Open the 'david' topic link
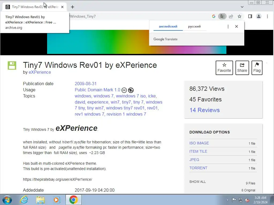The height and width of the screenshot is (205, 274). click(80, 102)
